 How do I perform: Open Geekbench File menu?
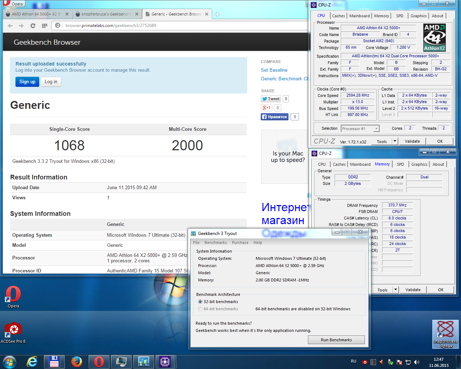pyautogui.click(x=196, y=243)
